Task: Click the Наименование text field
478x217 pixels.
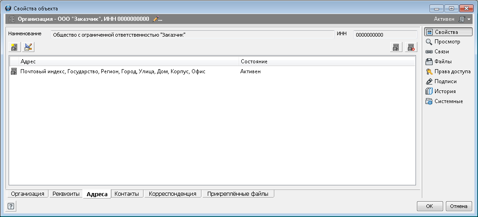Action: pos(191,34)
